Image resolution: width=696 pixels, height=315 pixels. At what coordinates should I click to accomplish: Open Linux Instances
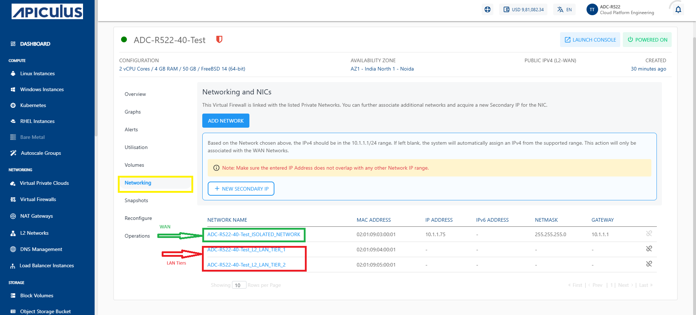point(37,73)
